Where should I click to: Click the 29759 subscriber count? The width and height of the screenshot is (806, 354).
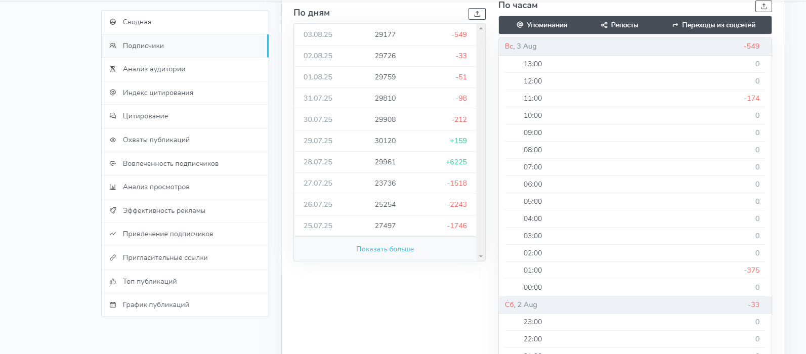click(x=385, y=77)
